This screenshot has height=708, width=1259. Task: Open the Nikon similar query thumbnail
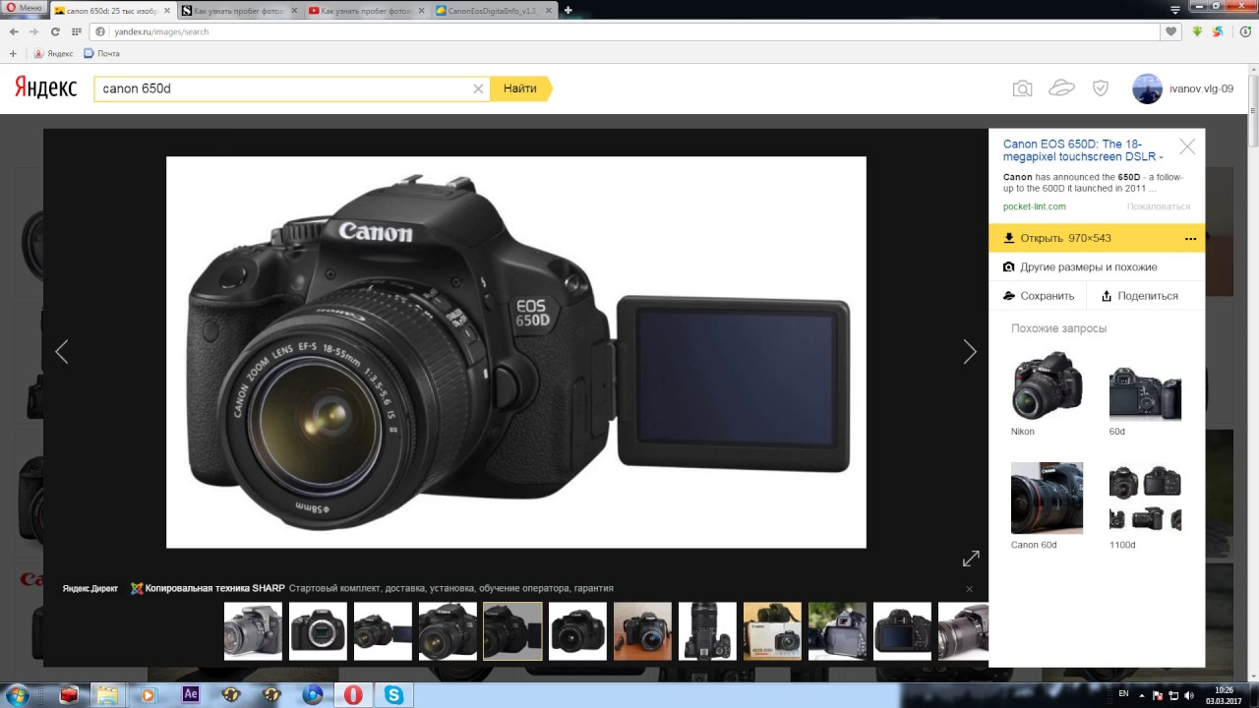point(1047,385)
